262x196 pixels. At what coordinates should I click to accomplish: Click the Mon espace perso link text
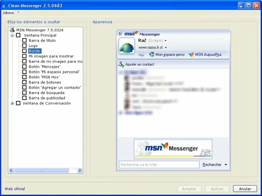(170, 55)
